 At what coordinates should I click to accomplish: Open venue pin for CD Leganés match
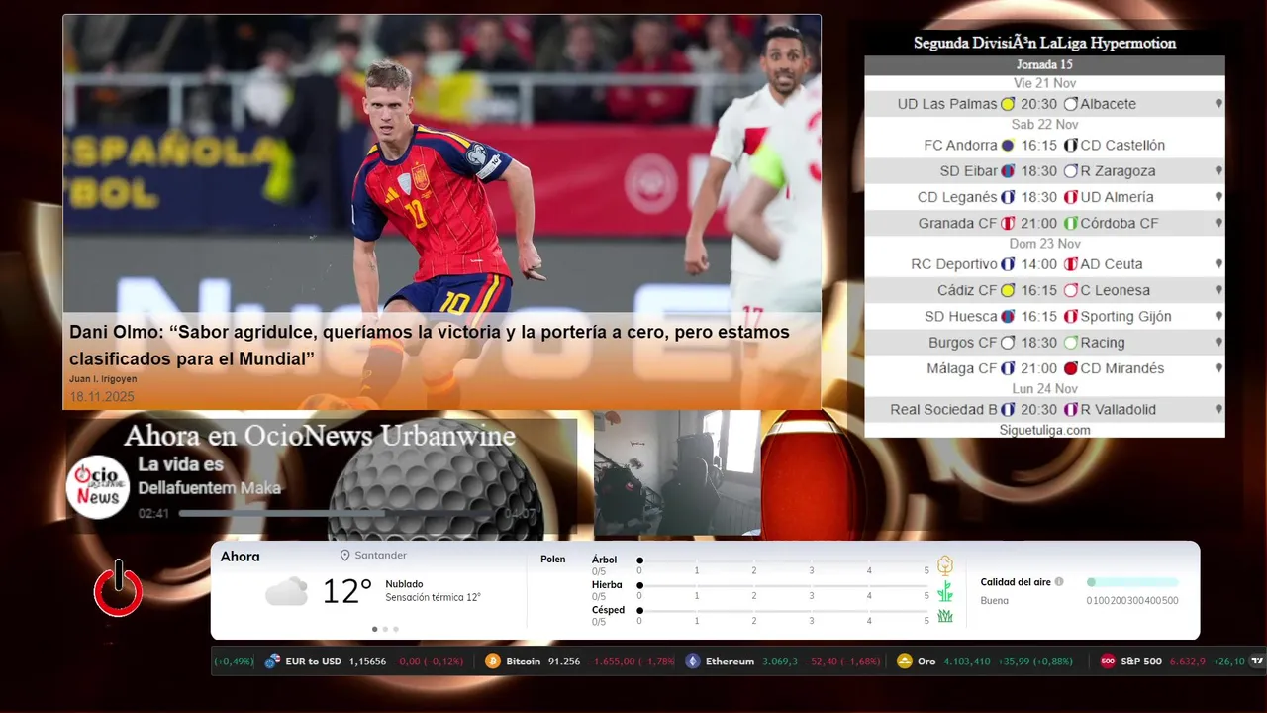[x=1218, y=197]
